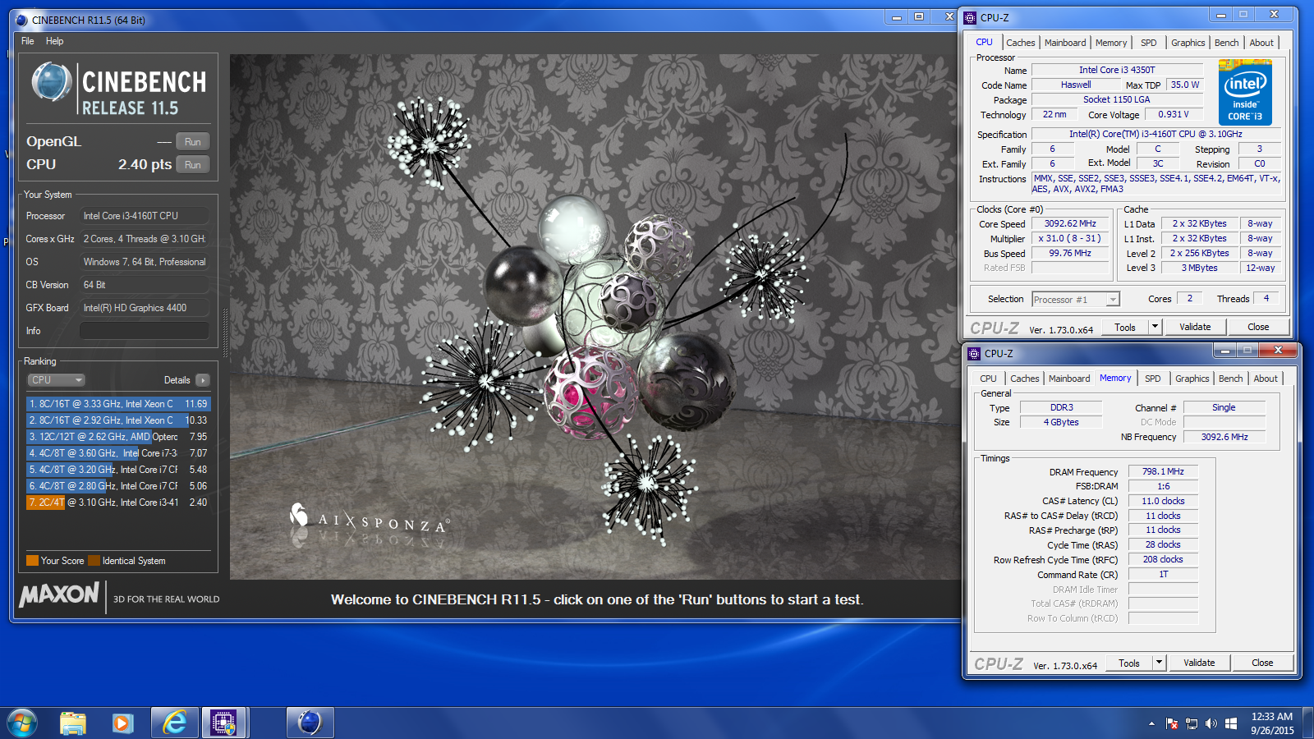Image resolution: width=1314 pixels, height=739 pixels.
Task: Click the Intel Core i3 badge in CPU-Z
Action: tap(1245, 92)
